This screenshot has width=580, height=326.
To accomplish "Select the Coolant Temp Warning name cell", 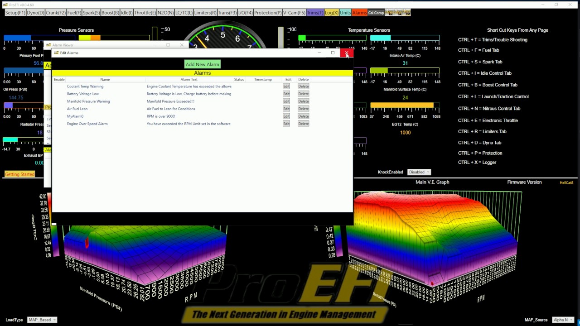I will coord(85,86).
